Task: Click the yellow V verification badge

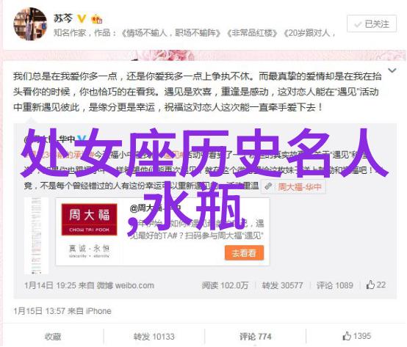Action: coord(82,18)
